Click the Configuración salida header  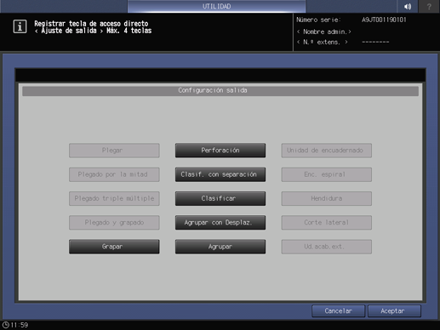pyautogui.click(x=220, y=90)
